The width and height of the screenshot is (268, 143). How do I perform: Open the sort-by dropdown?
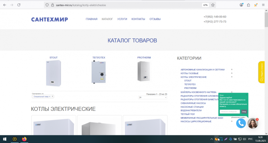(x=43, y=96)
